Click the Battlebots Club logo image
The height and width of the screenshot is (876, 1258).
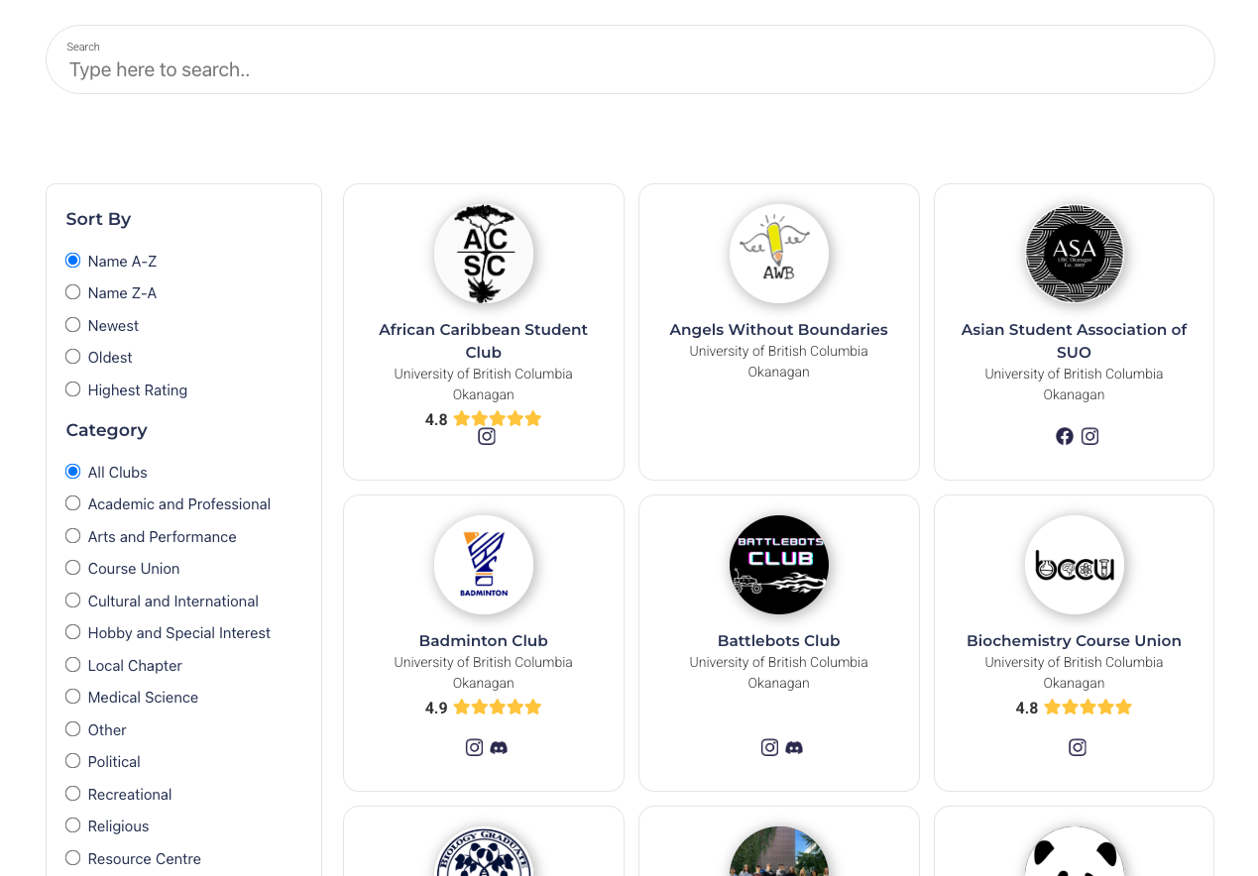[x=779, y=565]
